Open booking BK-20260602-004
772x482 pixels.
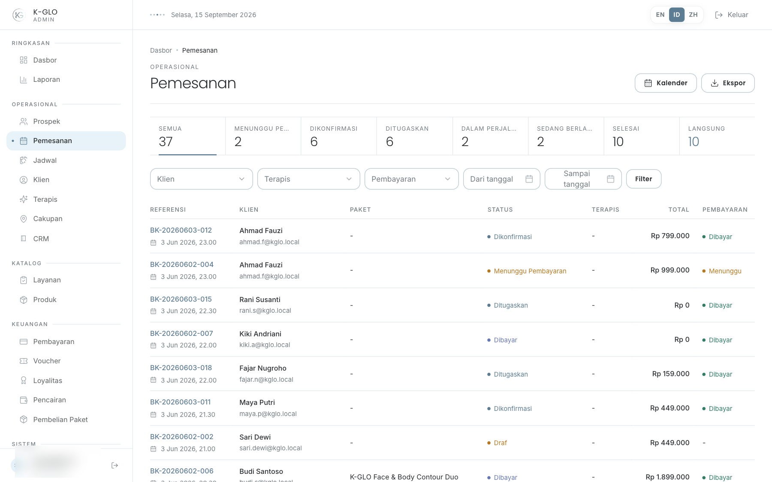click(x=182, y=264)
